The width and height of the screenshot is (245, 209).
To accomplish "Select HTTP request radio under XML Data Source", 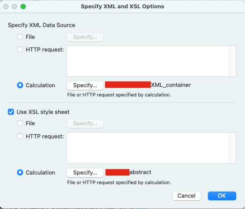I will click(20, 49).
